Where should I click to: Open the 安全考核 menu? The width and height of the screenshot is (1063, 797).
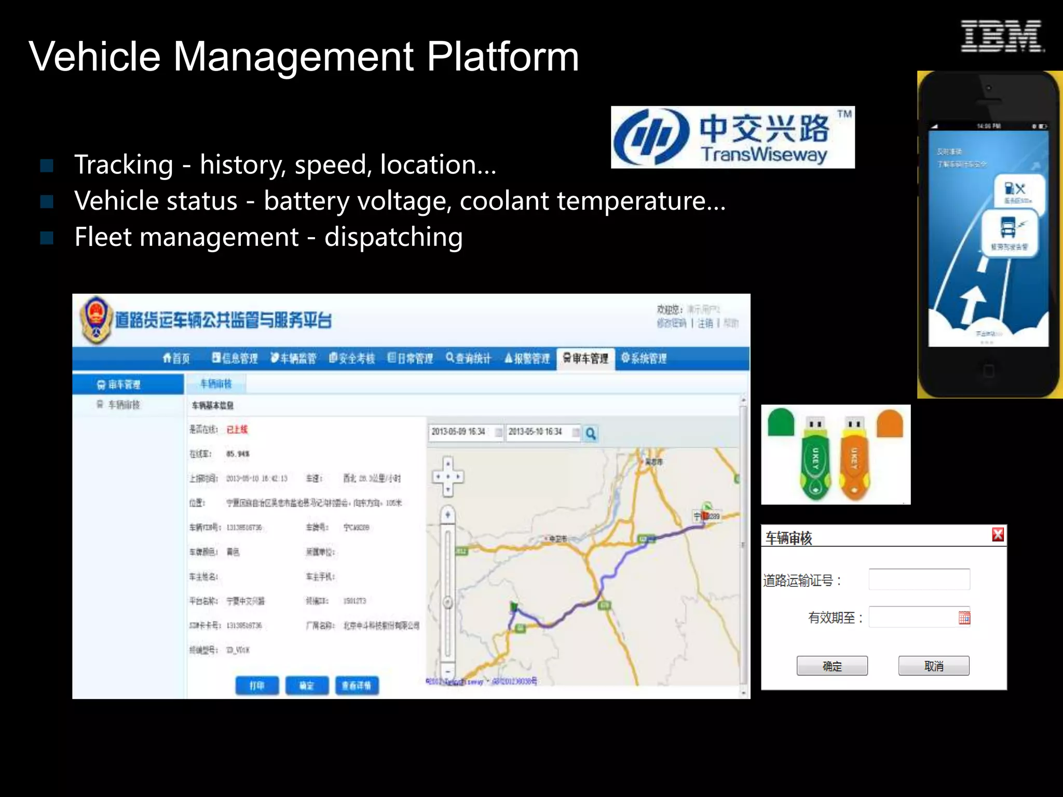point(352,359)
